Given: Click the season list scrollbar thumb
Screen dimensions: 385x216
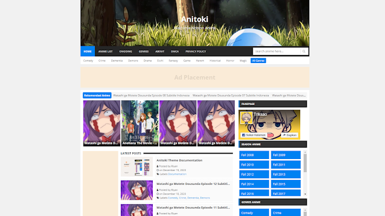Looking at the screenshot, I should point(305,163).
